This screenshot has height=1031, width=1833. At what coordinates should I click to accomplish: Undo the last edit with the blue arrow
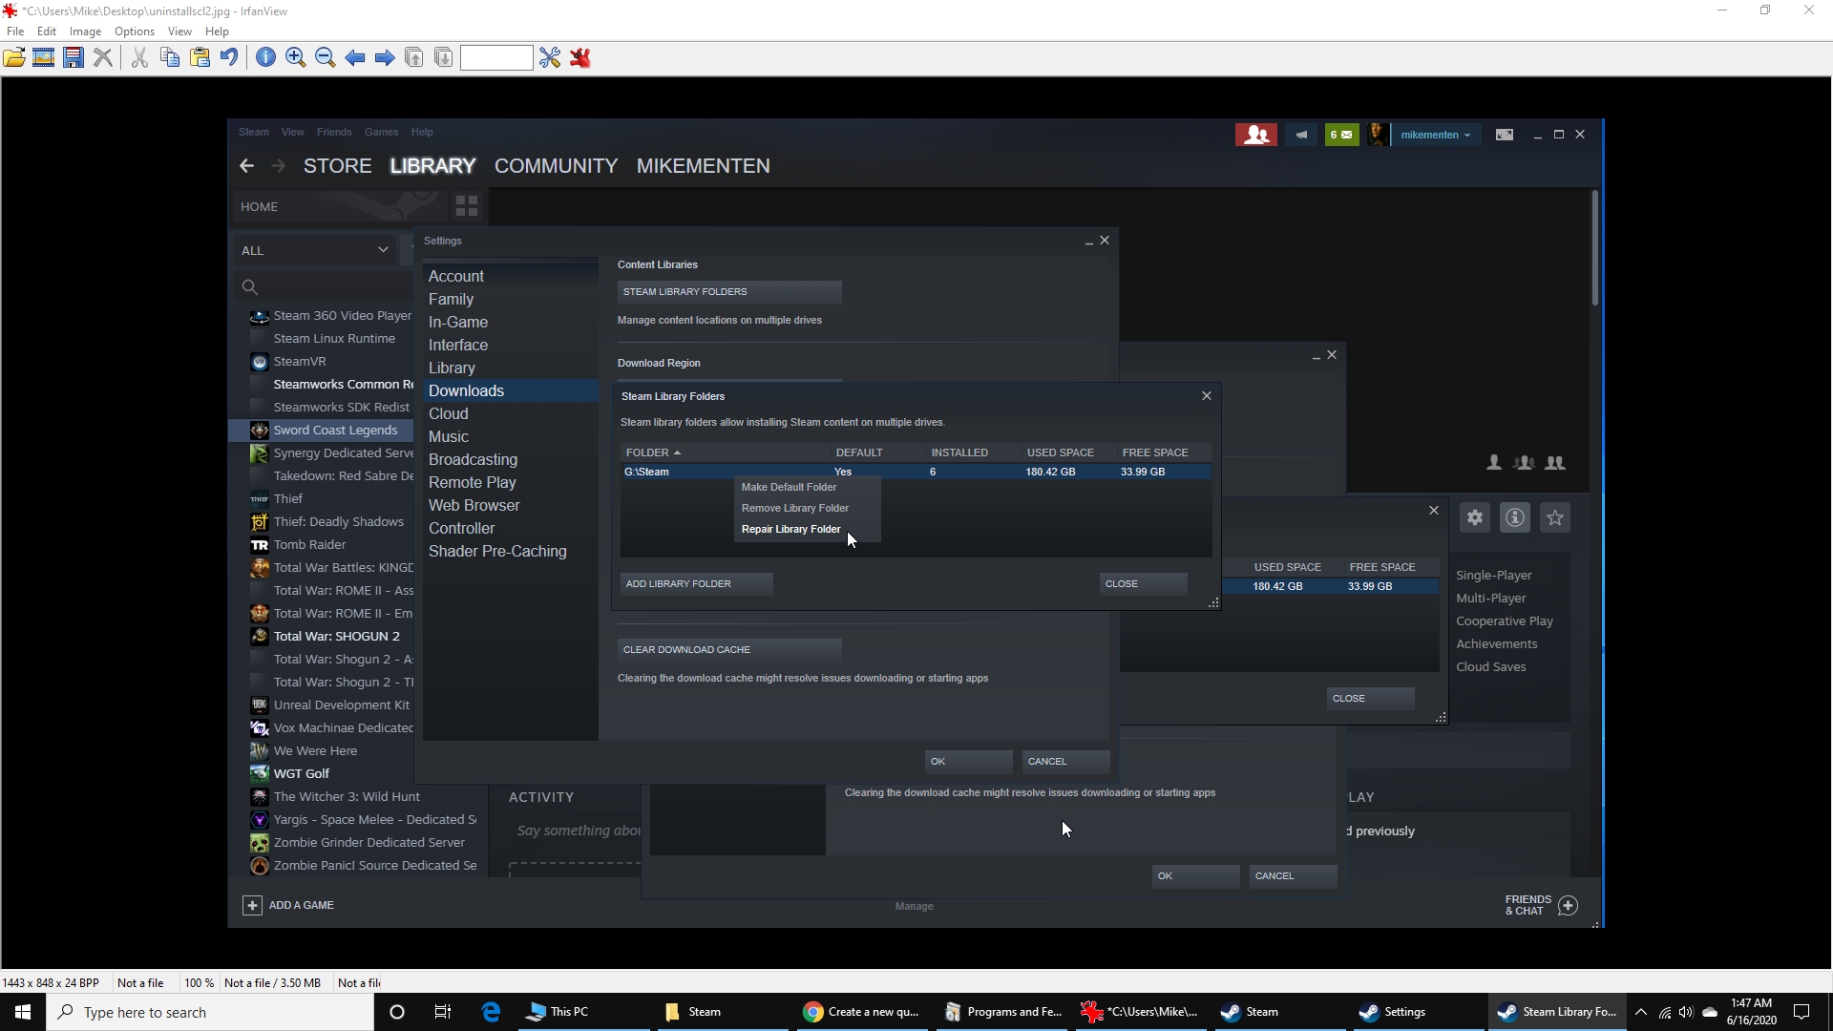coord(229,58)
